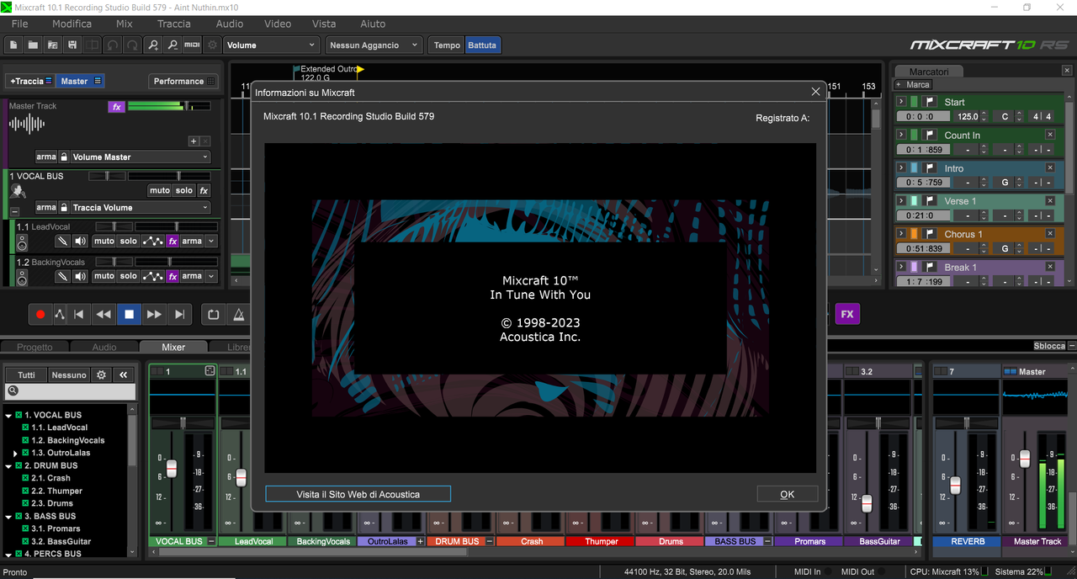The width and height of the screenshot is (1077, 579).
Task: Mute the VOCAL BUS track
Action: (160, 190)
